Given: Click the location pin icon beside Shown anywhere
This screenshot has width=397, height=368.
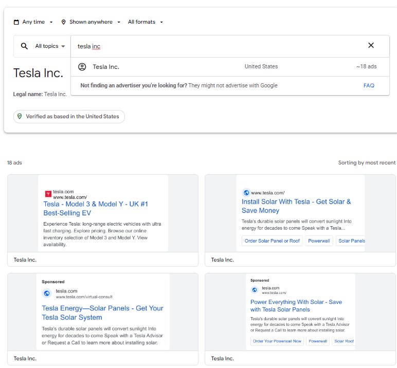Looking at the screenshot, I should point(63,22).
